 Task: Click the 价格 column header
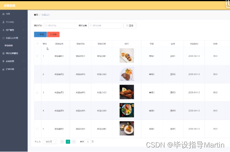[x=215, y=44]
